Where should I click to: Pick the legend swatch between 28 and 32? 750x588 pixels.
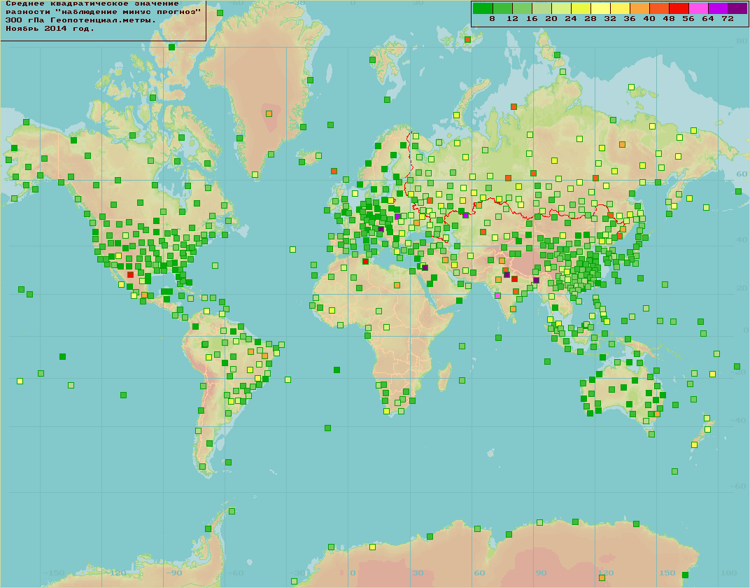point(600,8)
